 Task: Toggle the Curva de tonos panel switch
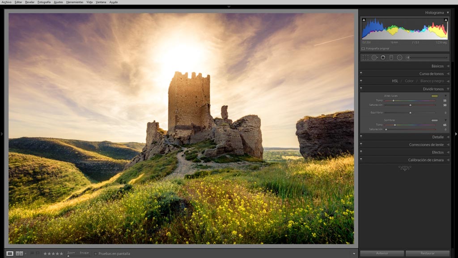[361, 73]
